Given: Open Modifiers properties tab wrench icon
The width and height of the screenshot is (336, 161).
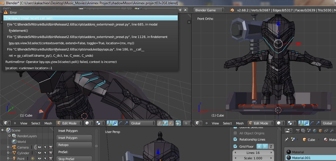Looking at the screenshot, I should [331, 130].
